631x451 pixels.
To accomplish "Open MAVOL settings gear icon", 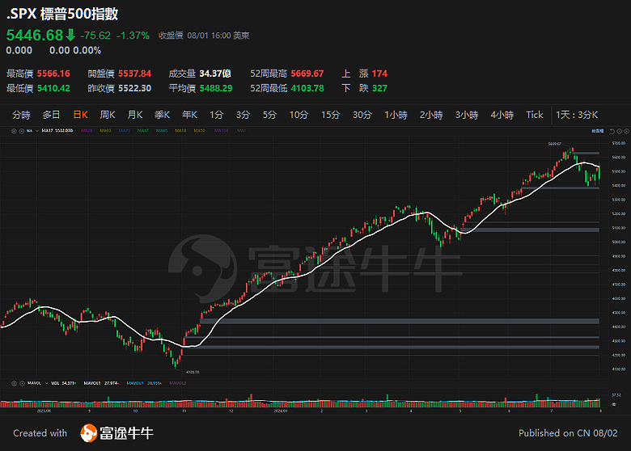I will (x=14, y=383).
